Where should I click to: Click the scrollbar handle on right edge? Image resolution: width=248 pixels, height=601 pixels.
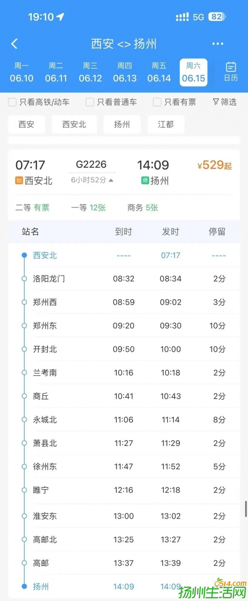[x=246, y=509]
